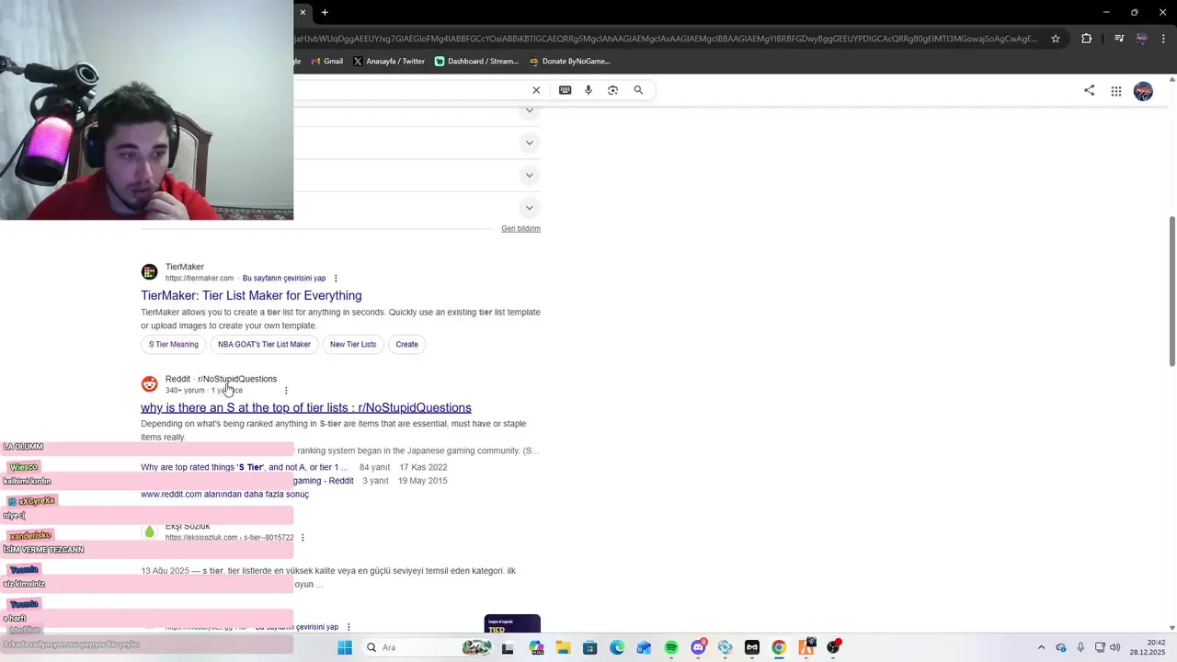Open Spotify from the taskbar

click(671, 647)
